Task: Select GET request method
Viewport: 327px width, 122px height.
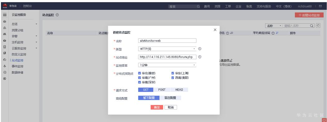Action: (x=146, y=90)
